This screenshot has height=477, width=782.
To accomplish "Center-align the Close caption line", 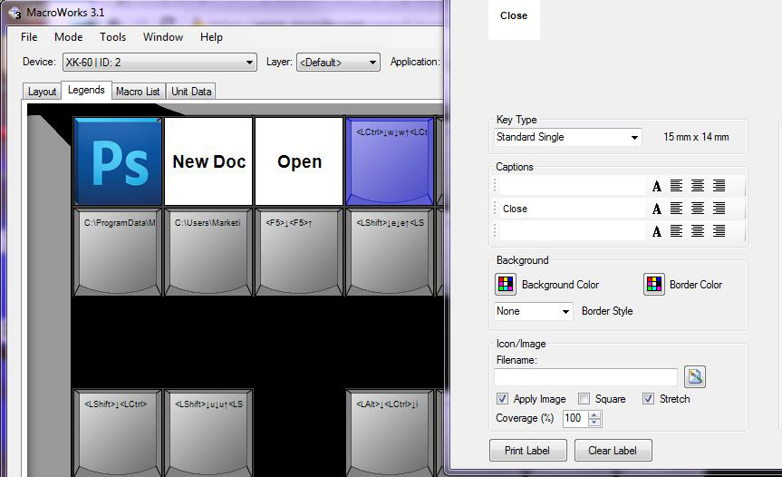I will point(698,209).
